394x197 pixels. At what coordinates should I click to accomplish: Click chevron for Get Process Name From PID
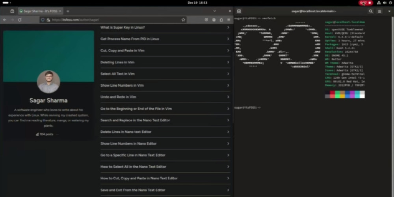228,39
